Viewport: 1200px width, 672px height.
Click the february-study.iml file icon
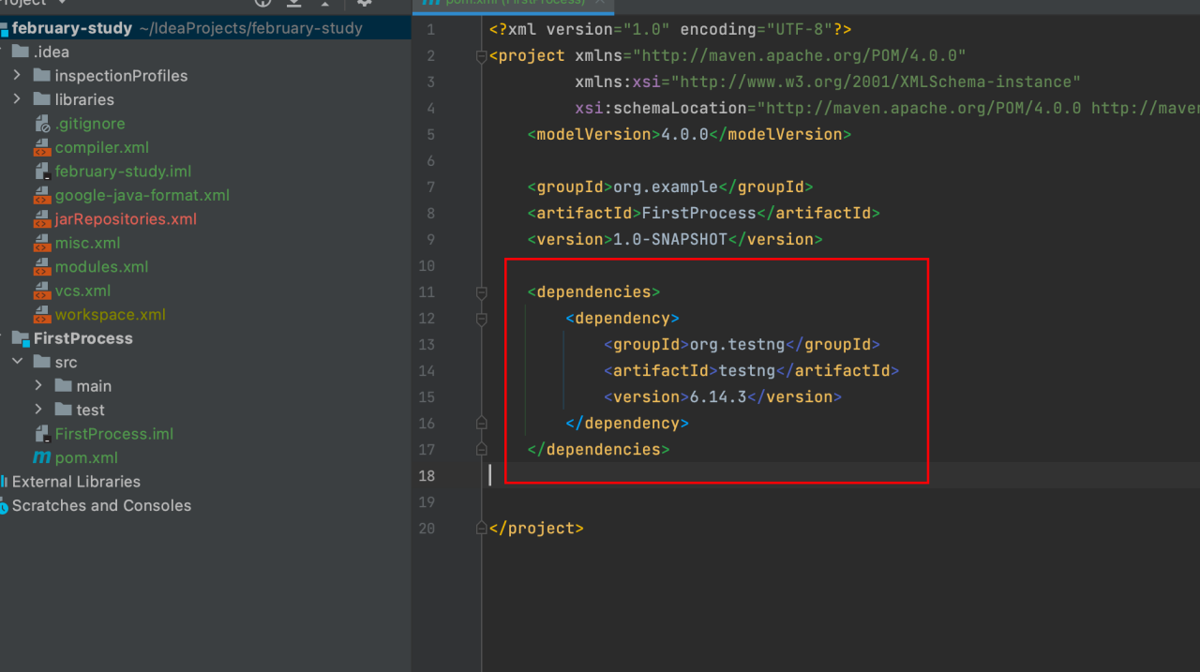point(42,172)
